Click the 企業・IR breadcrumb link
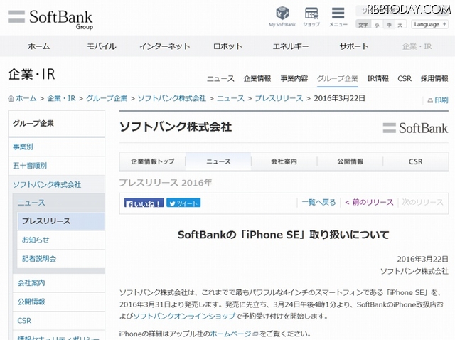Screen dimensions: 455x340 coord(61,98)
